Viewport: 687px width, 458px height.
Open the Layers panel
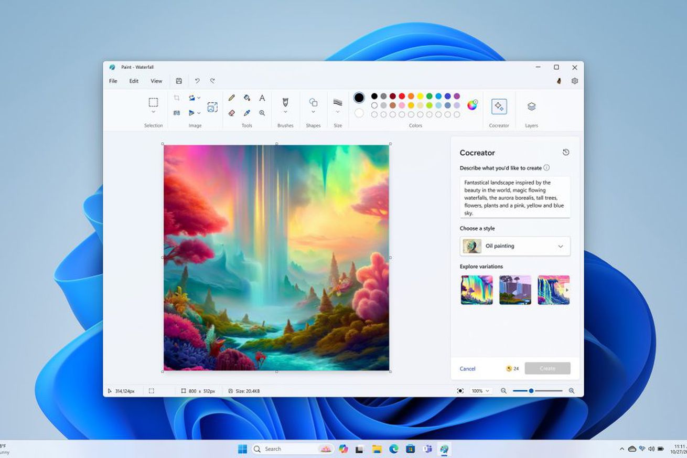tap(531, 108)
